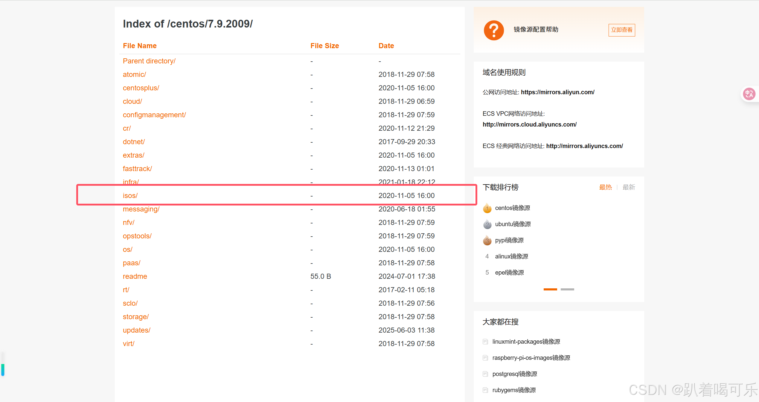Screen dimensions: 759x402
Task: Open linuxmint-packages镜像源 search link
Action: (x=526, y=342)
